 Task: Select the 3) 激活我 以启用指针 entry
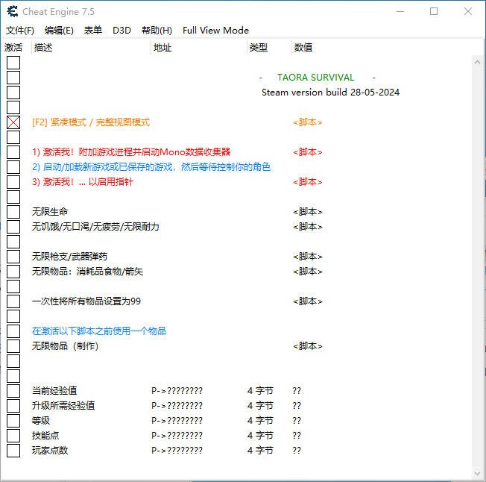click(83, 182)
